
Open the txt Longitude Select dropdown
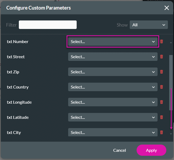coord(113,102)
